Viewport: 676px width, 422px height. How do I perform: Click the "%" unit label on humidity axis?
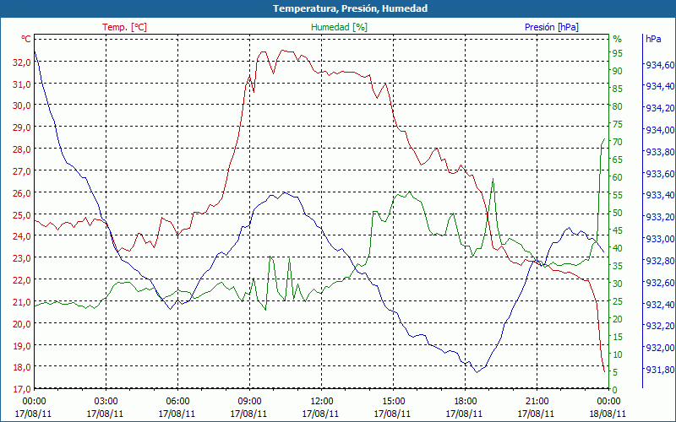click(x=618, y=39)
